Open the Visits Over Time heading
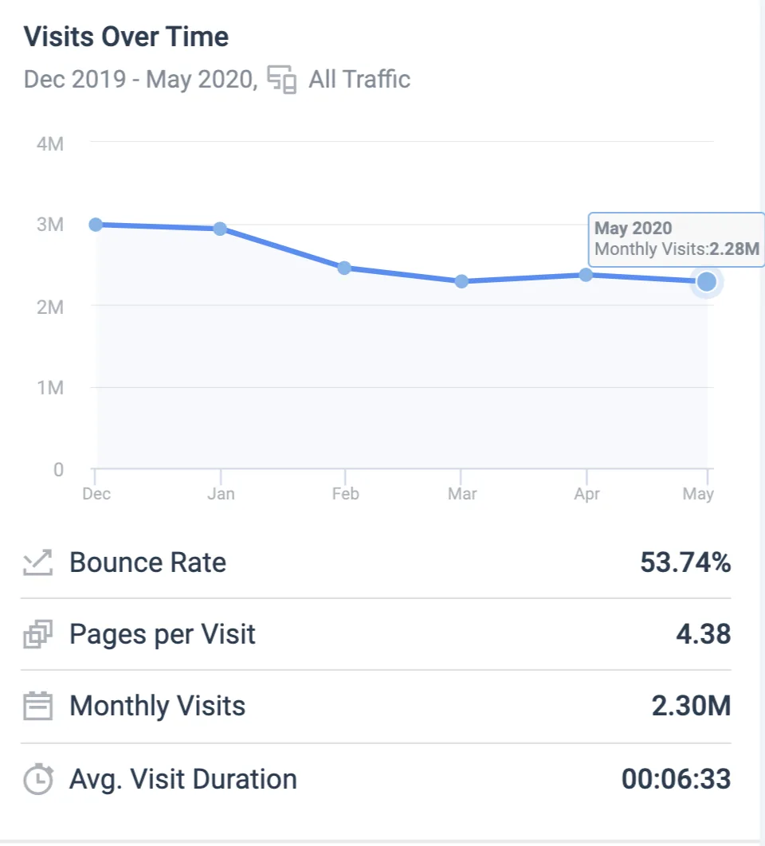 [x=126, y=37]
